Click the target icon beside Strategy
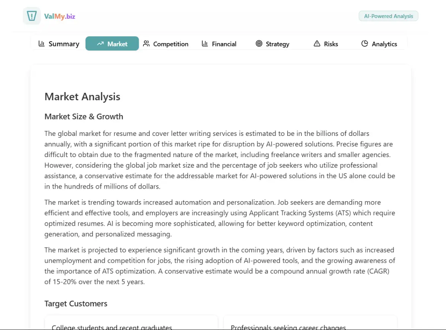This screenshot has height=330, width=446. pos(259,44)
